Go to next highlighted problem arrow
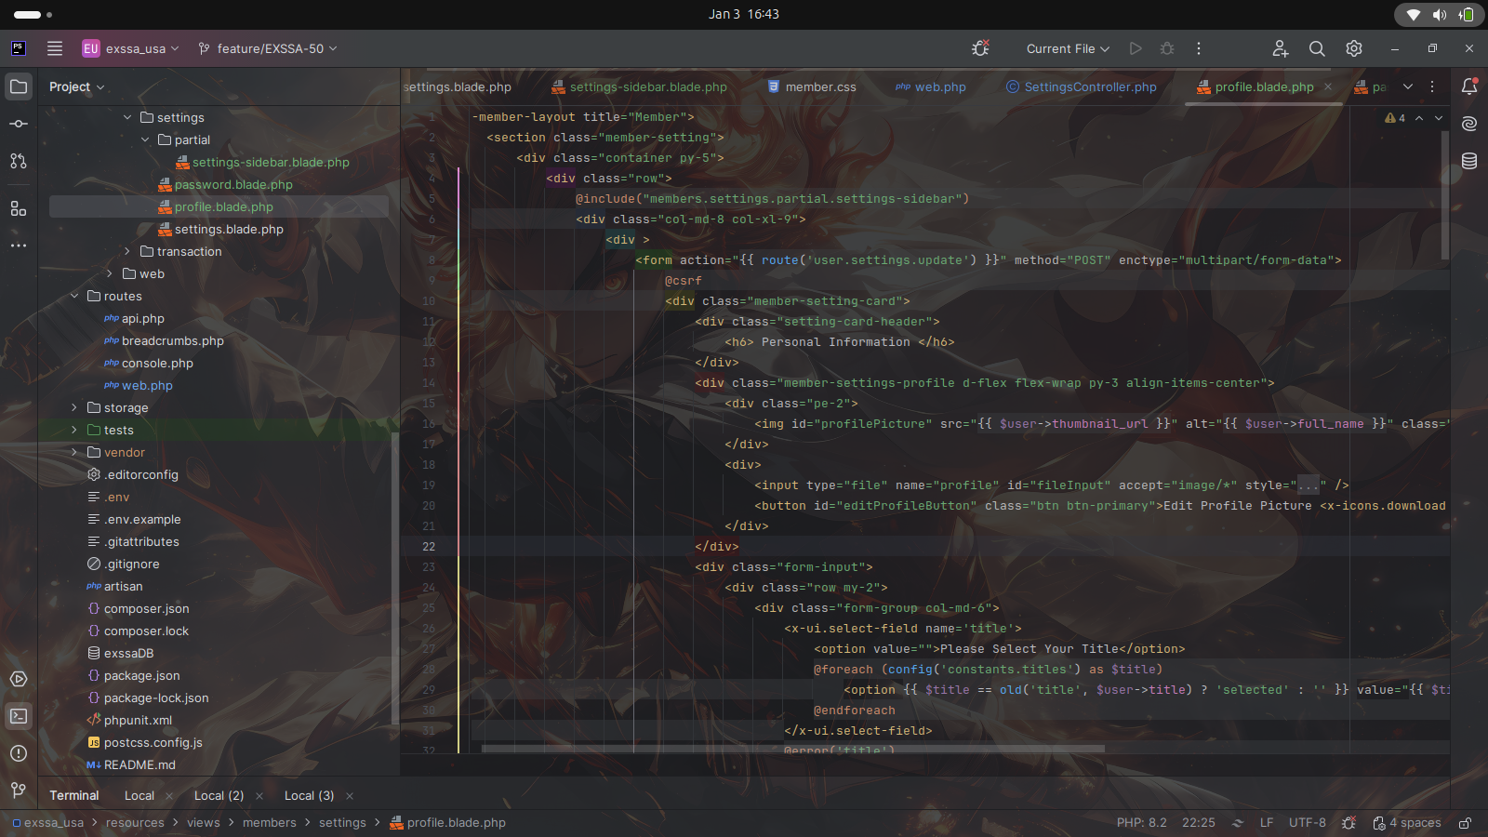Viewport: 1488px width, 837px height. pos(1439,118)
